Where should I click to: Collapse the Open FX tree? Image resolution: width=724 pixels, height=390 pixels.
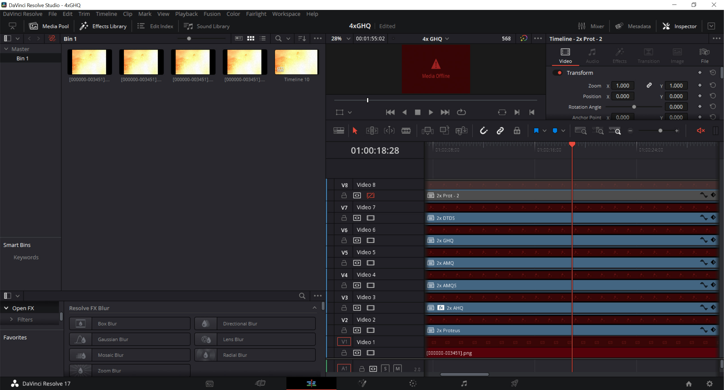[x=6, y=308]
